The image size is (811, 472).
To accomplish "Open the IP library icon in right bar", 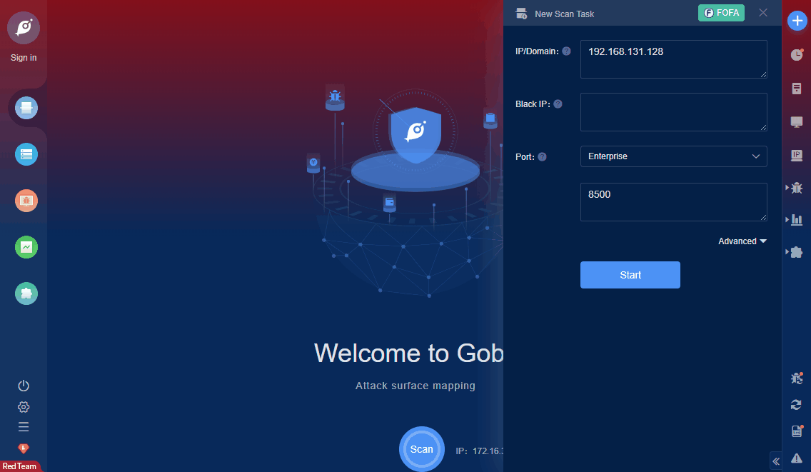I will 797,155.
